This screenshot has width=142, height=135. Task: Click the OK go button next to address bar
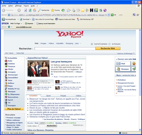pyautogui.click(x=114, y=15)
